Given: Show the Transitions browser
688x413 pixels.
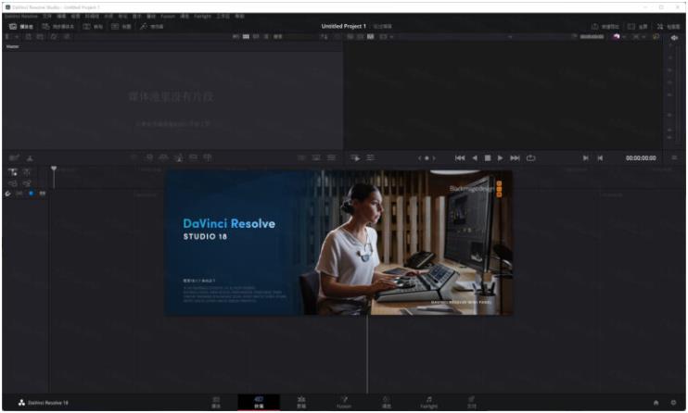Looking at the screenshot, I should click(x=93, y=26).
